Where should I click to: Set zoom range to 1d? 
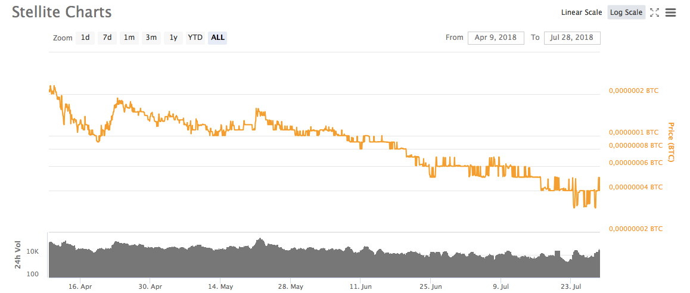(x=85, y=38)
